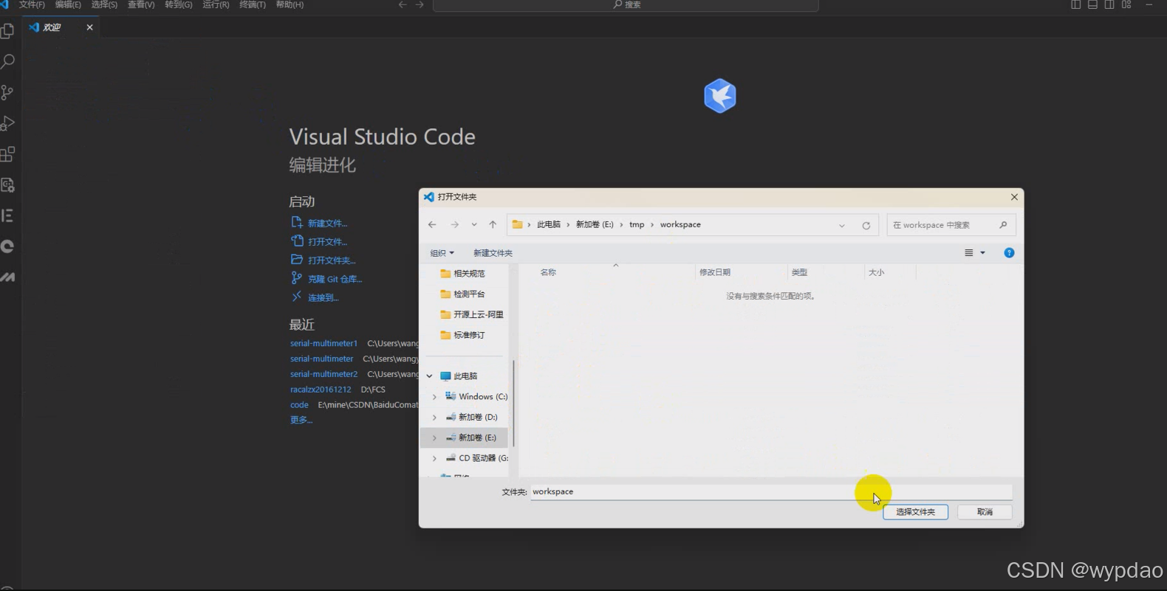This screenshot has width=1167, height=591.
Task: Open recent locations dropdown in dialog
Action: tap(474, 225)
